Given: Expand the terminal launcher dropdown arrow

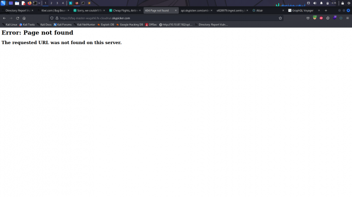Looking at the screenshot, I should pyautogui.click(x=39, y=3).
